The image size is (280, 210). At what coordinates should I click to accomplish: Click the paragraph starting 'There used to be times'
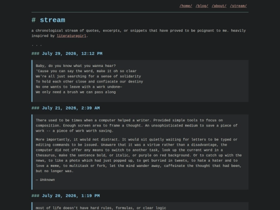coord(136,125)
